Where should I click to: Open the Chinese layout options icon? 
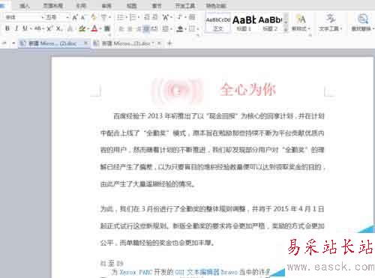point(165,17)
